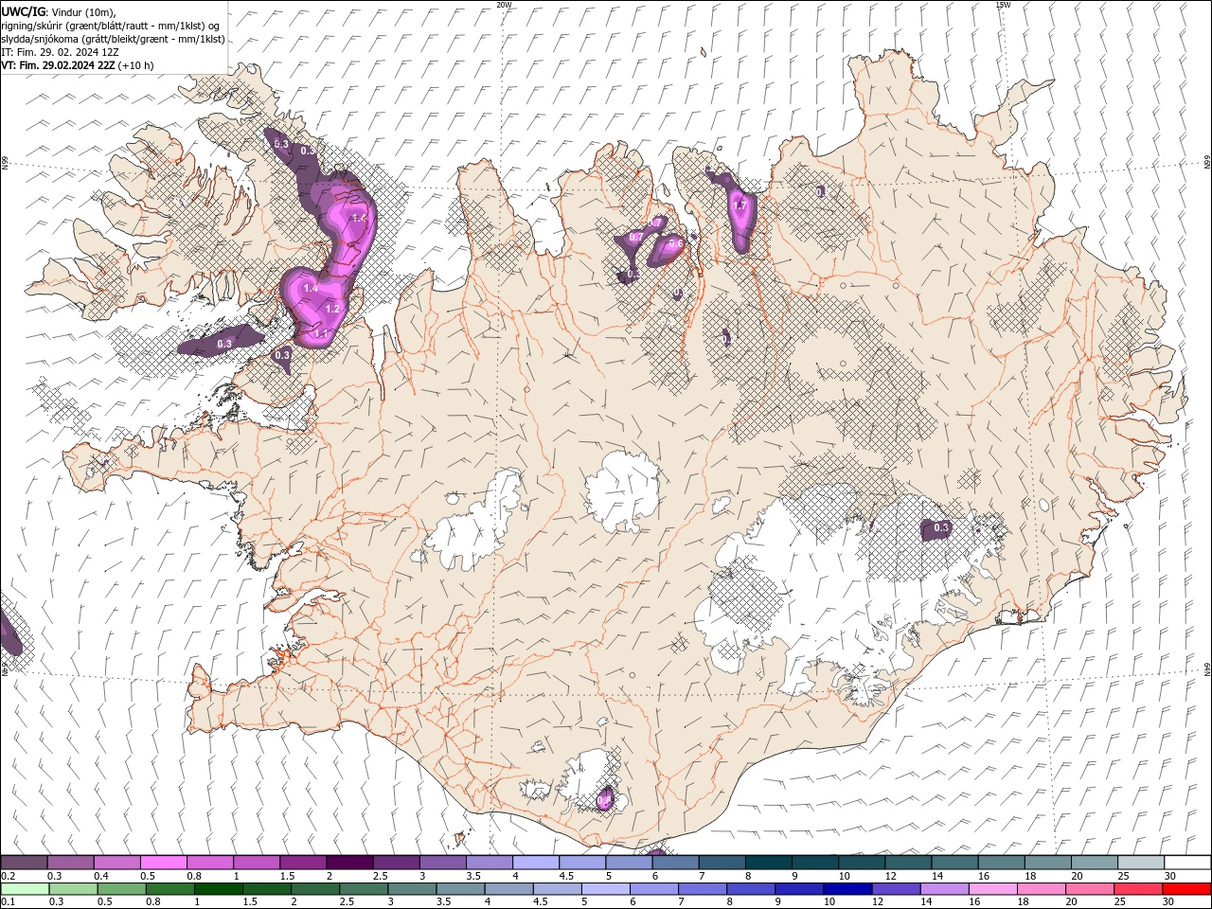This screenshot has width=1212, height=909.
Task: Pick the light grey upper swatch starting at 25
Action: pos(1140,863)
